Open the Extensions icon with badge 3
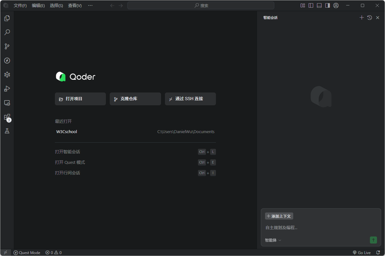The width and height of the screenshot is (385, 256). [7, 117]
